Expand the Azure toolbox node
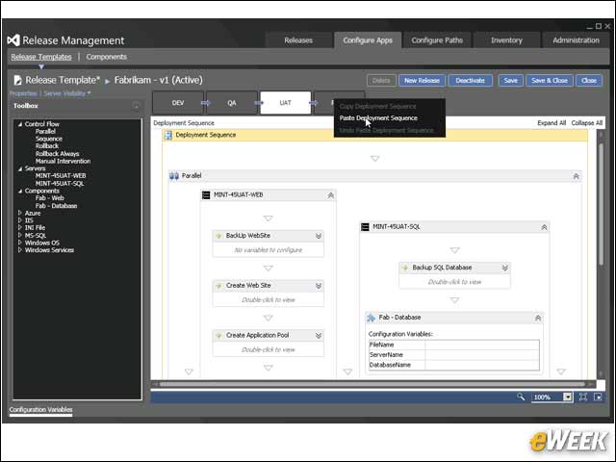616x462 pixels. tap(19, 213)
